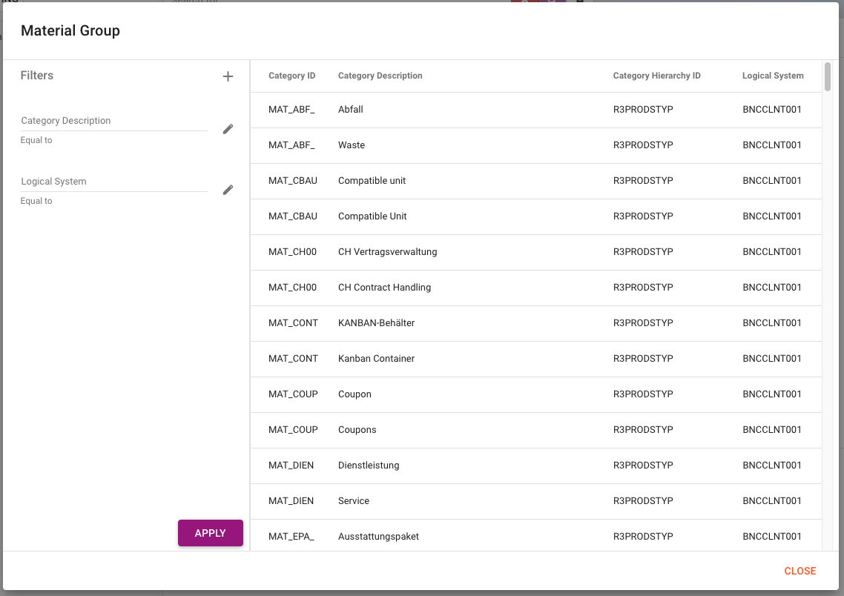The image size is (844, 596).
Task: Close the Material Group dialog
Action: point(800,571)
